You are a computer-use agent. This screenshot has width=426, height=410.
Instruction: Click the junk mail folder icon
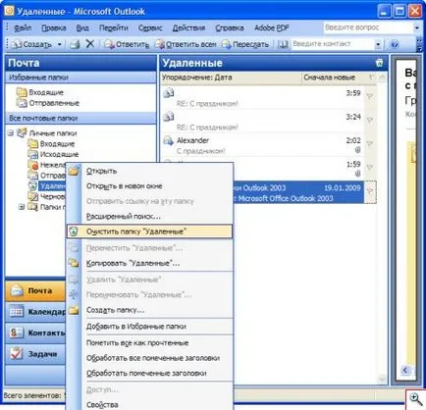[32, 165]
